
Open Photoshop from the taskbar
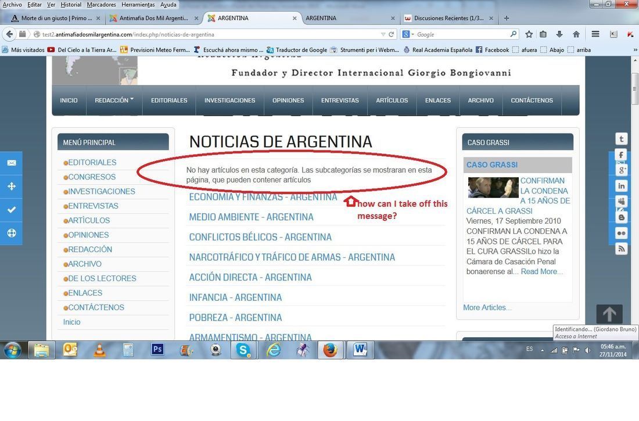click(157, 350)
